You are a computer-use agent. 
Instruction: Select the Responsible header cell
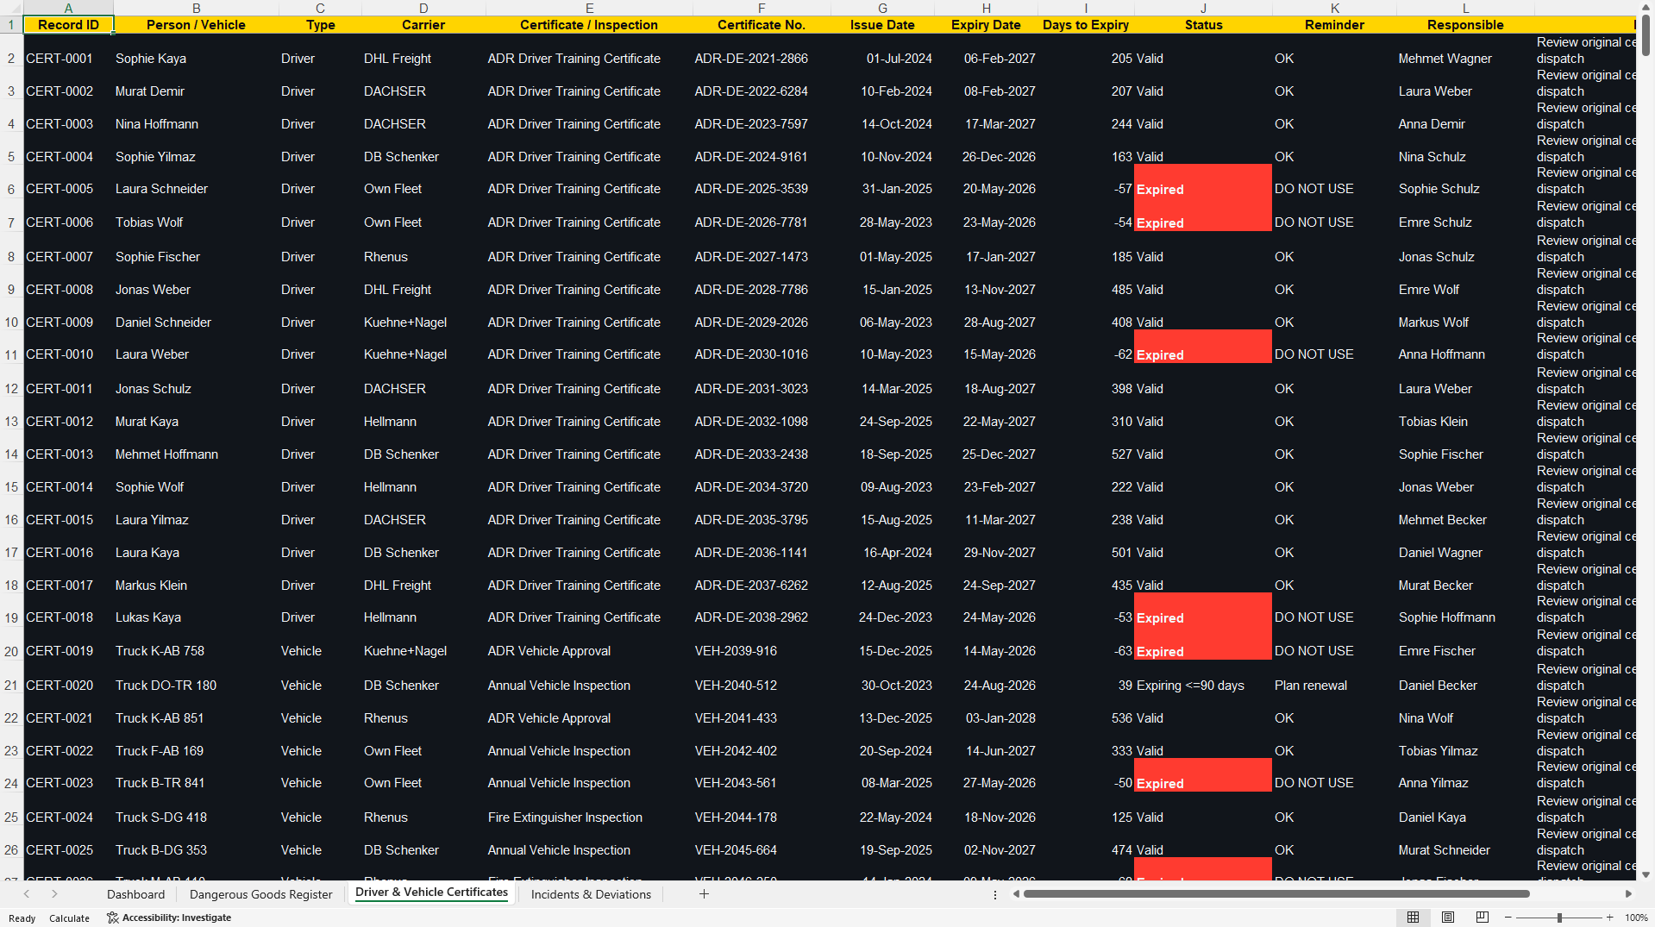coord(1465,25)
